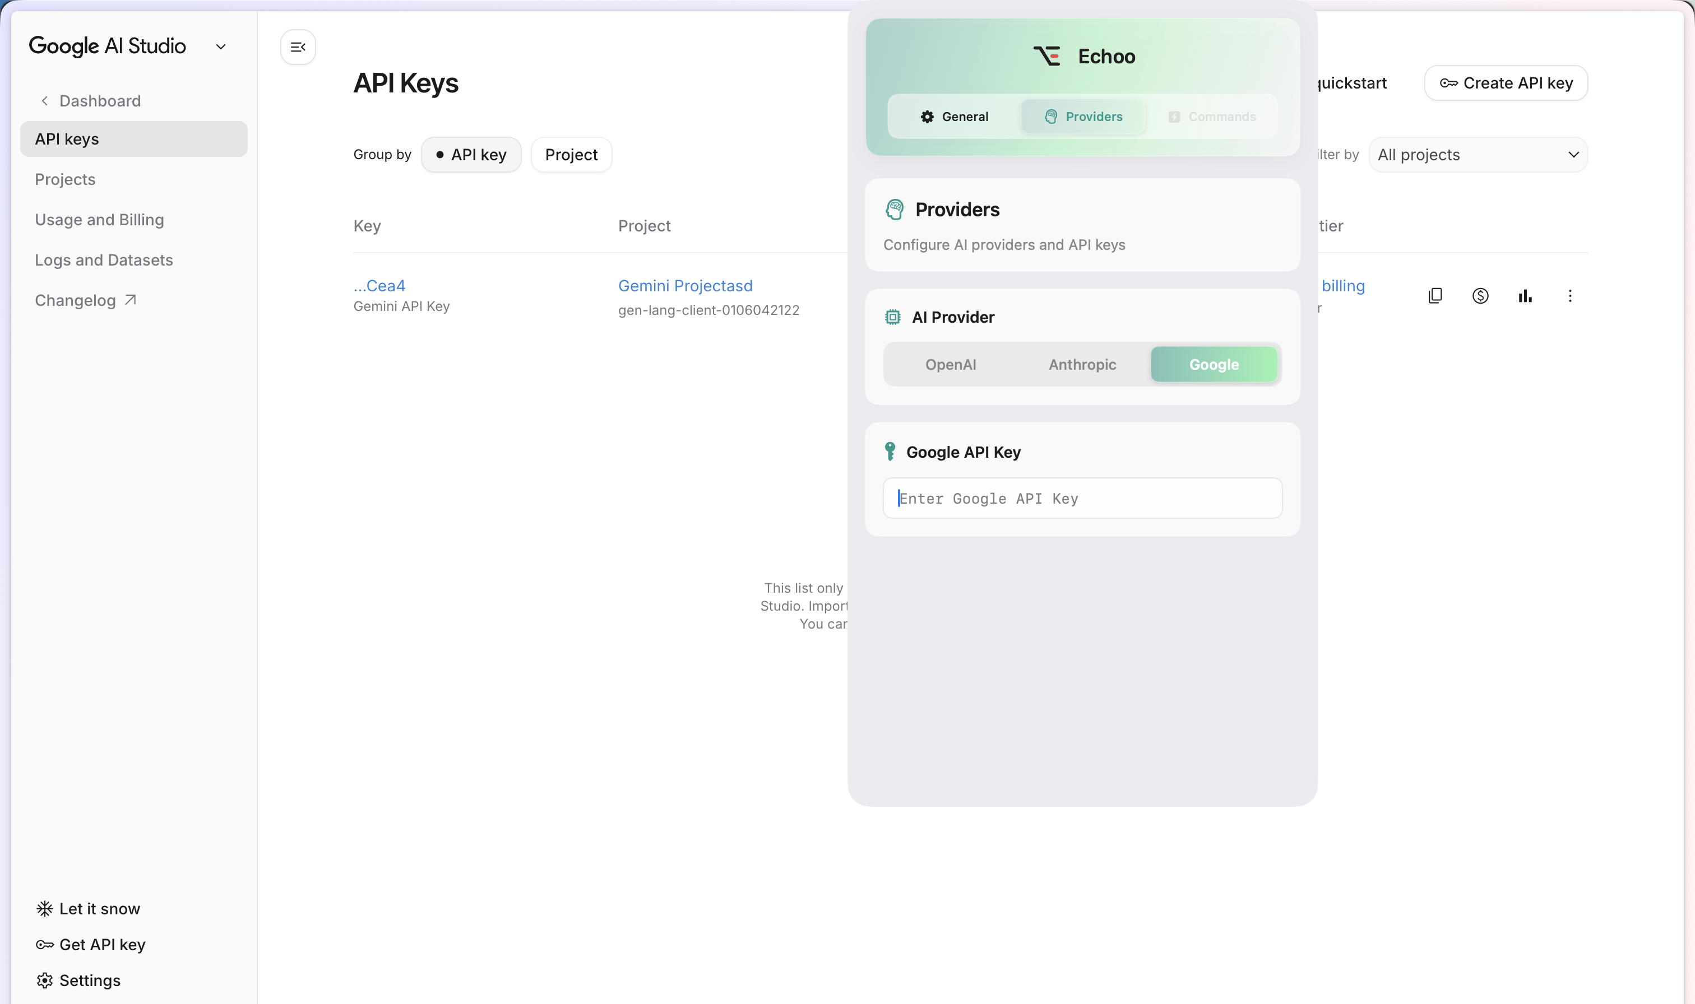The width and height of the screenshot is (1695, 1004).
Task: Click the copy API key icon
Action: [1434, 296]
